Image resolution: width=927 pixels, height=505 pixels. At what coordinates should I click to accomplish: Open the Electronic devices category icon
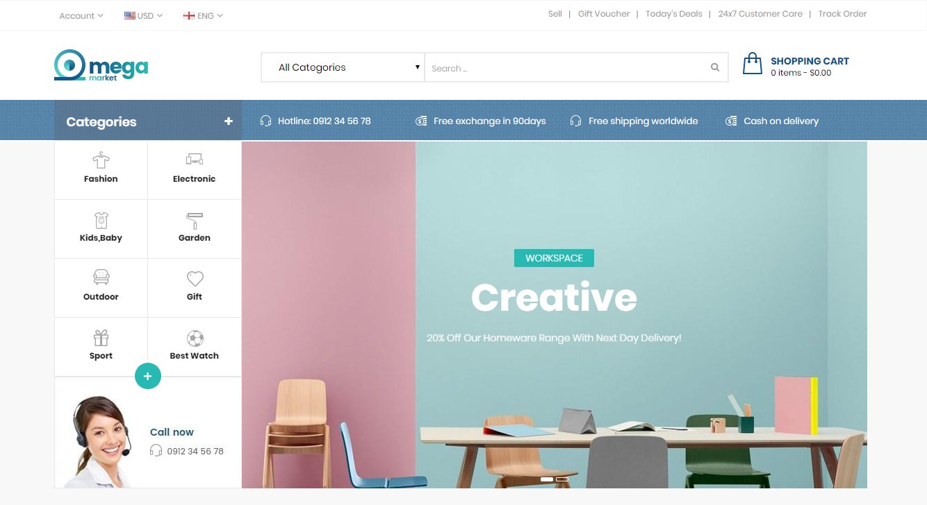(x=195, y=160)
